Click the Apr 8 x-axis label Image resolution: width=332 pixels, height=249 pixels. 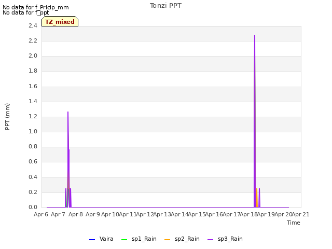(x=76, y=214)
